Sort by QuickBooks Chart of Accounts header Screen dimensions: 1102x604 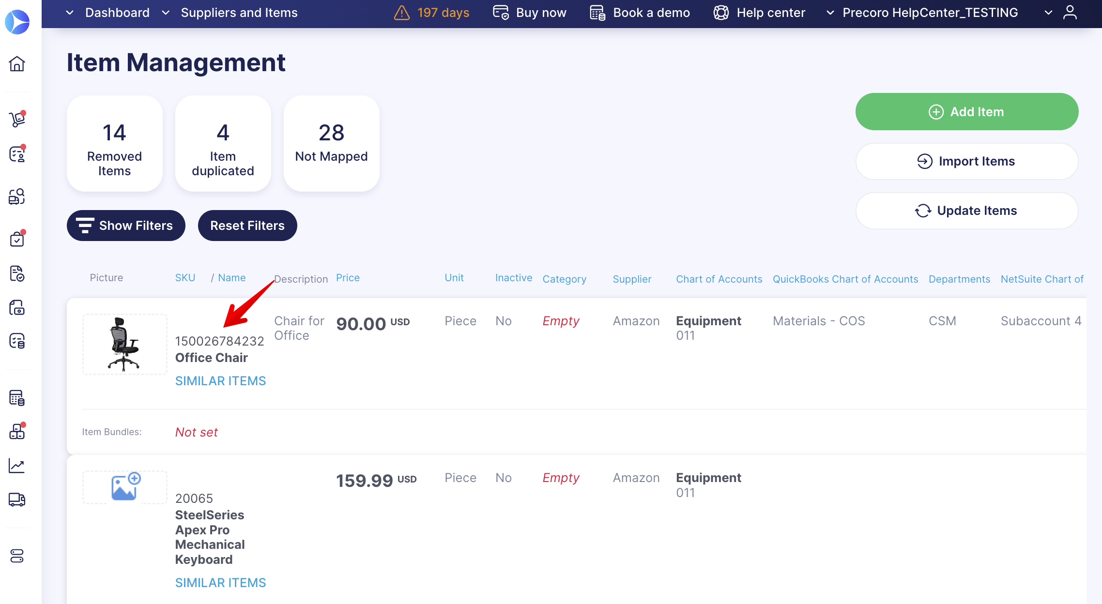845,279
